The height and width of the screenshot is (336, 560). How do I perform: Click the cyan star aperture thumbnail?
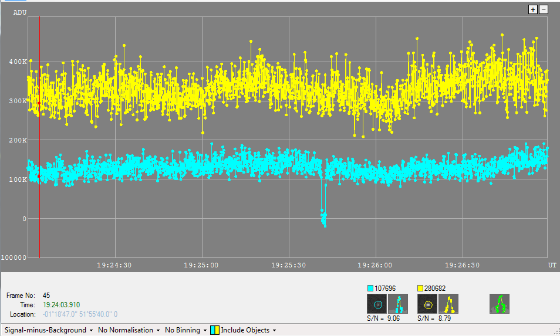tap(377, 304)
